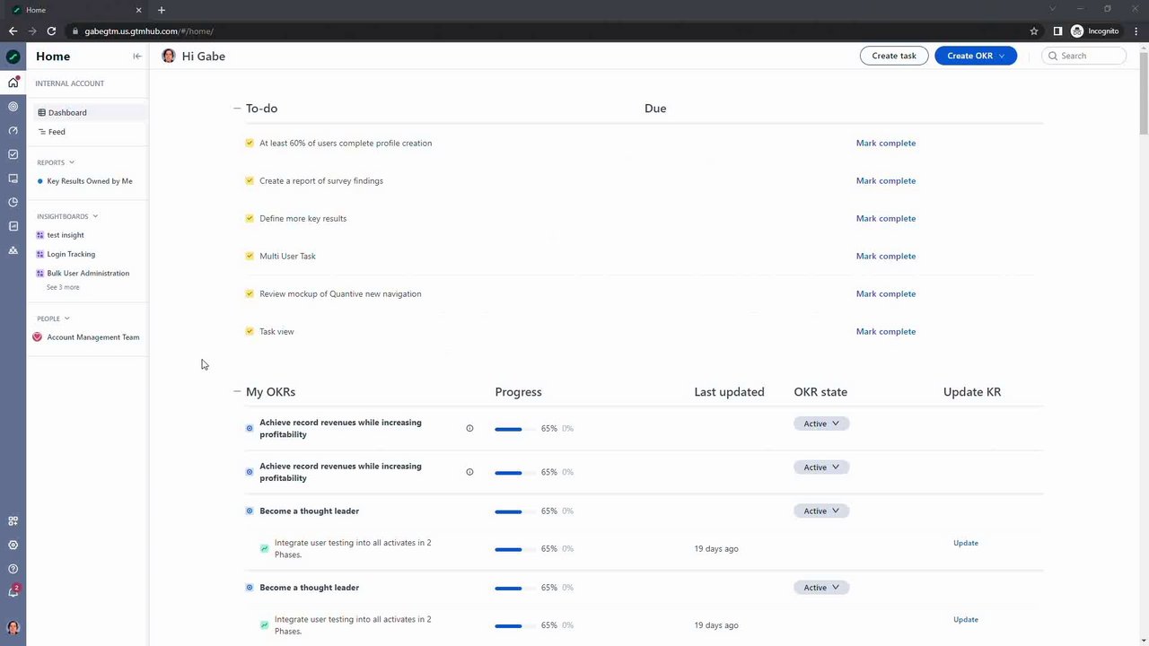Click the Create task button

click(893, 56)
